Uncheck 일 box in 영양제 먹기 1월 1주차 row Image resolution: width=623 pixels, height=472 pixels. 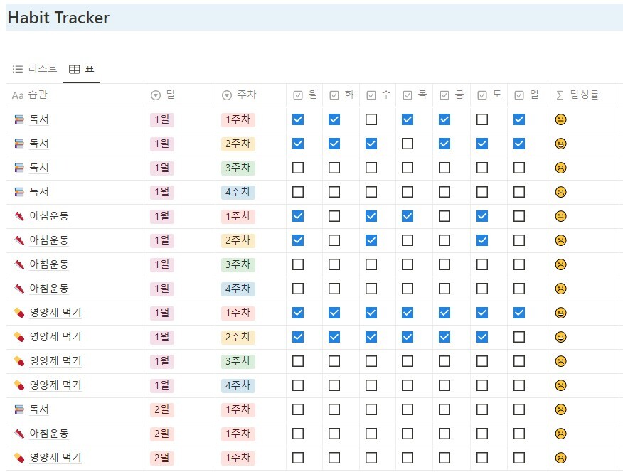coord(519,313)
